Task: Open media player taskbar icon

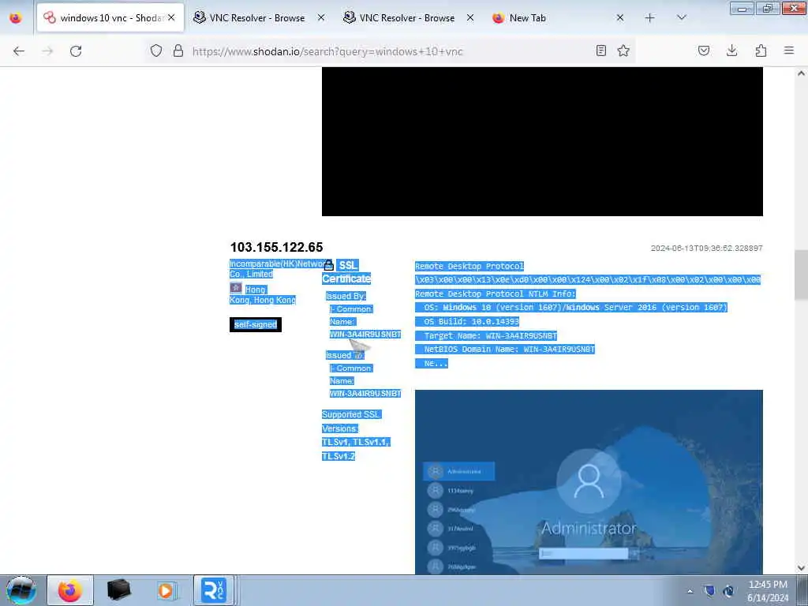Action: pyautogui.click(x=166, y=590)
